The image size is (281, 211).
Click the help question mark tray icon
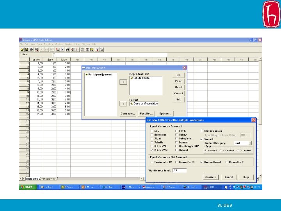tap(226, 187)
